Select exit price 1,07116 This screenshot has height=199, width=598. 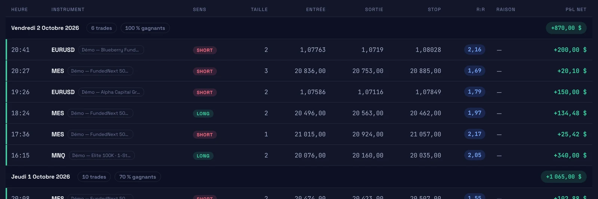pos(370,92)
